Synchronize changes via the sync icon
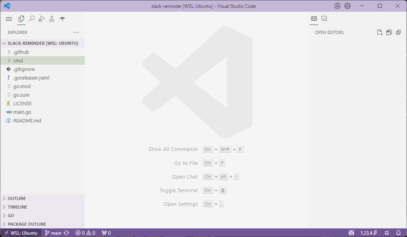The width and height of the screenshot is (407, 237). pos(67,233)
